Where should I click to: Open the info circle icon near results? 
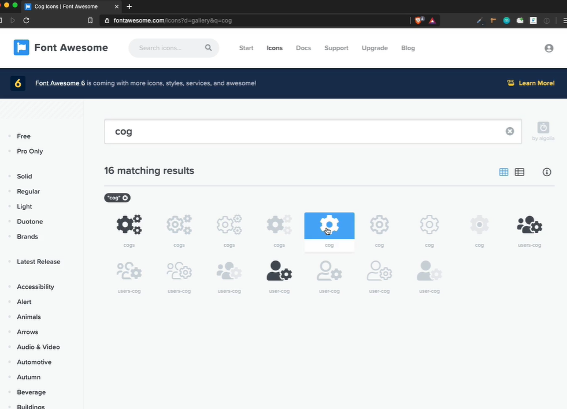547,172
